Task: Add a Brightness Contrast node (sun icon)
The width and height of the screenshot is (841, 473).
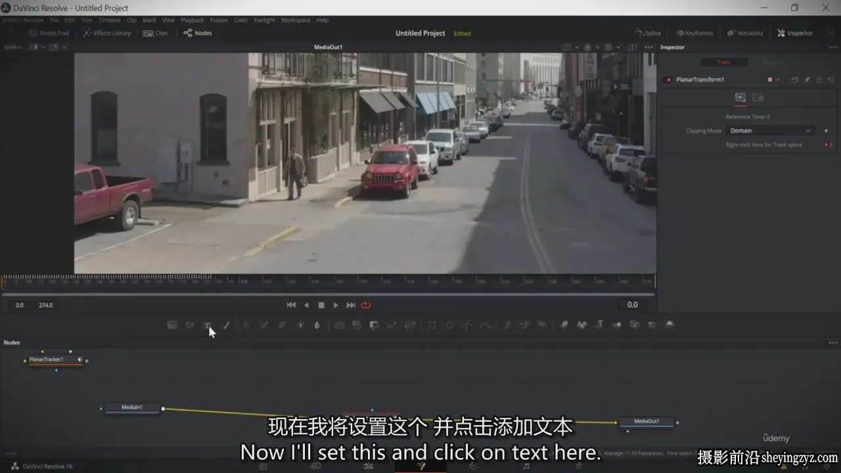Action: [300, 325]
